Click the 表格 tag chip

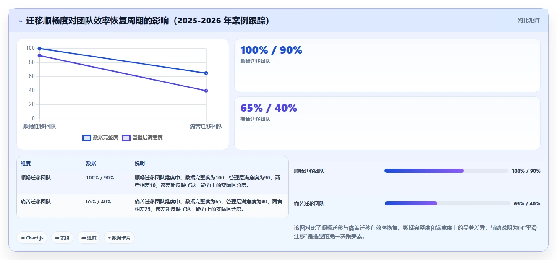tap(62, 238)
